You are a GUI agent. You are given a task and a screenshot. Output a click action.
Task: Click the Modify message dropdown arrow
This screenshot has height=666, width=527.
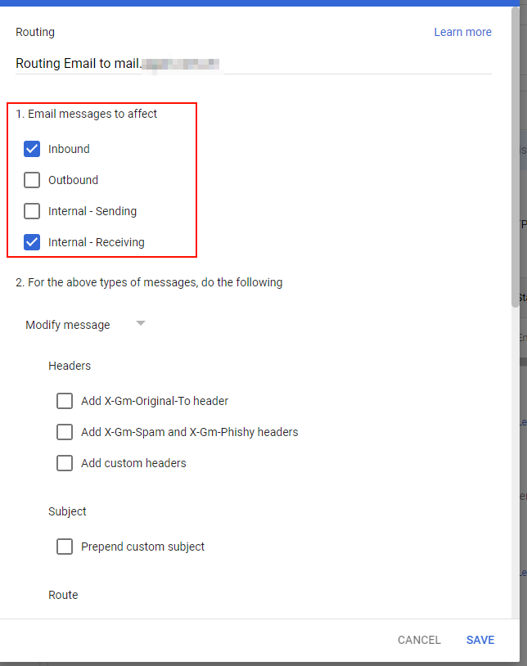140,324
